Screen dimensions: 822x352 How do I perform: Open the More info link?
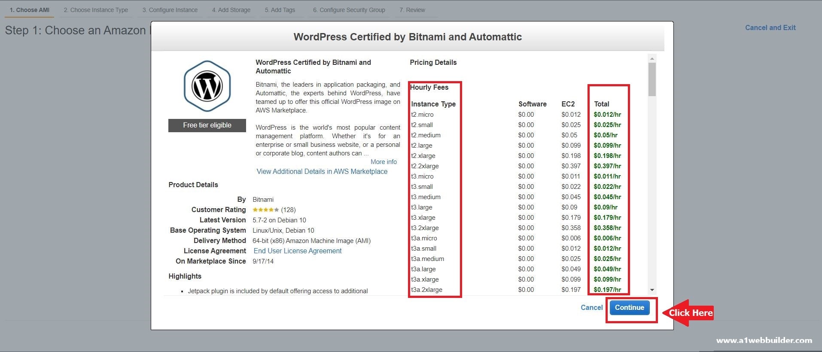pyautogui.click(x=384, y=162)
